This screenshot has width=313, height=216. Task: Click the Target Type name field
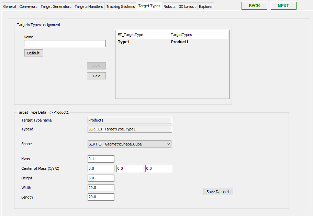(130, 120)
